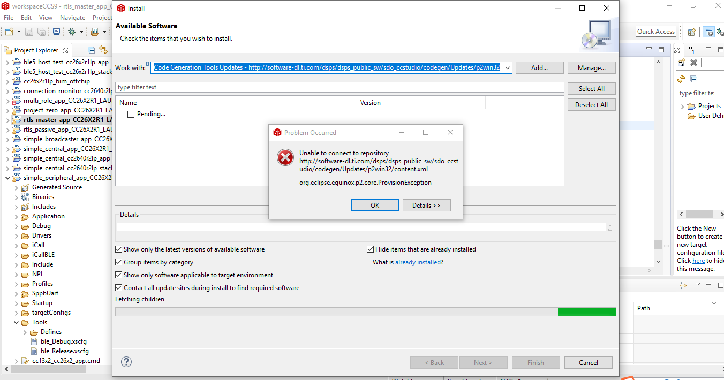Toggle Show only the latest versions checkbox

[x=119, y=249]
